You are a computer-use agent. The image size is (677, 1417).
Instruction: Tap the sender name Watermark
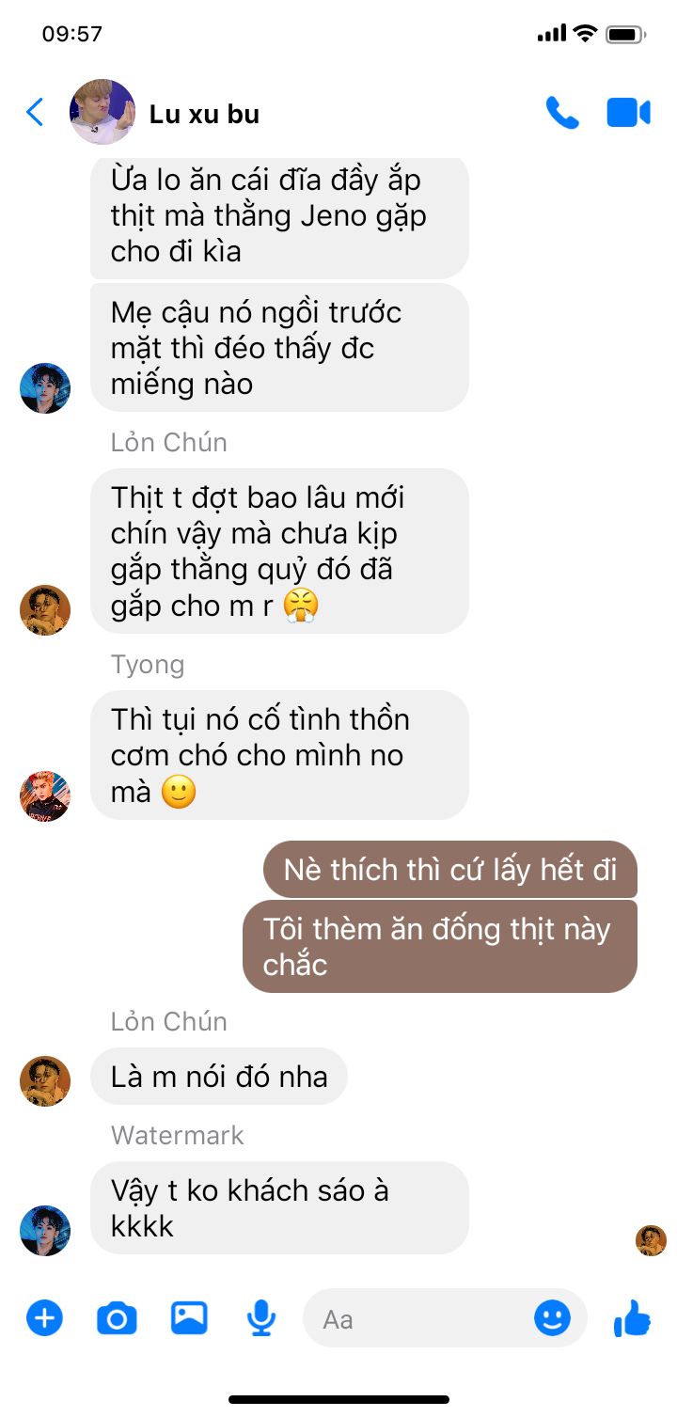[177, 1135]
